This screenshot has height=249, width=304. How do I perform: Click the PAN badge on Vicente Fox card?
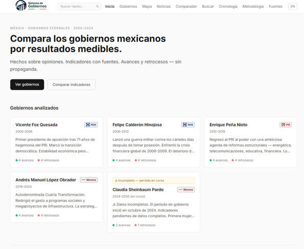pos(91,125)
